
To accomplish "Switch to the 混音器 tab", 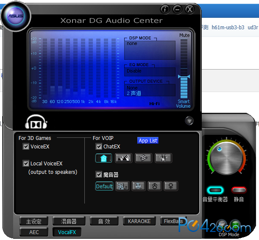I will tap(69, 221).
